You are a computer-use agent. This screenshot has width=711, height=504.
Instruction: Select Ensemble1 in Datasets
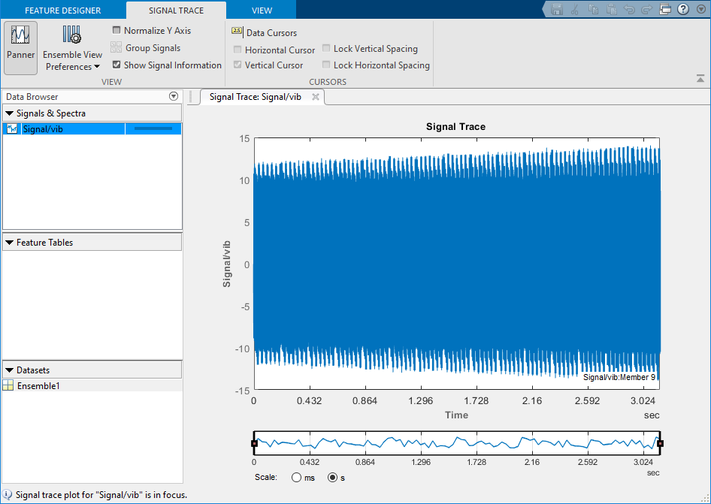click(x=38, y=386)
